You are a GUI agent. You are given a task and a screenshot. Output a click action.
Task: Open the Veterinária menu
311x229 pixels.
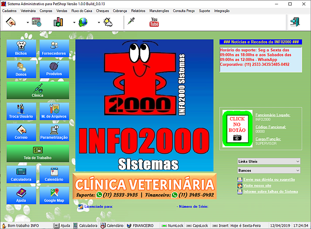28,11
